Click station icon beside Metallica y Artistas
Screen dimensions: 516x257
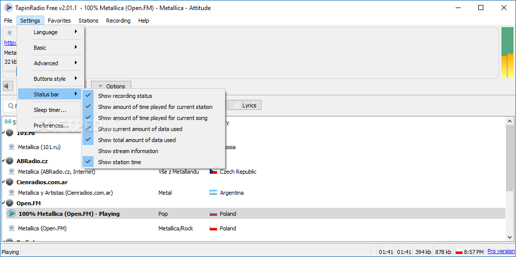point(12,193)
